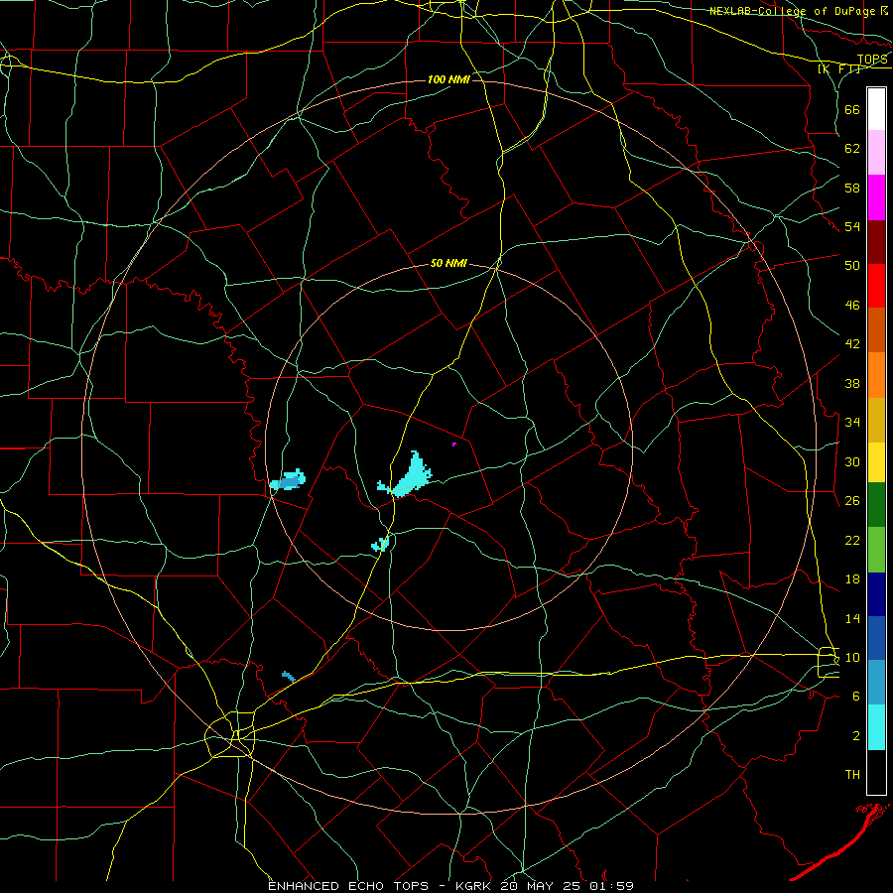Screen dimensions: 893x893
Task: Click the "20 MAY 25" date text
Action: click(x=542, y=886)
